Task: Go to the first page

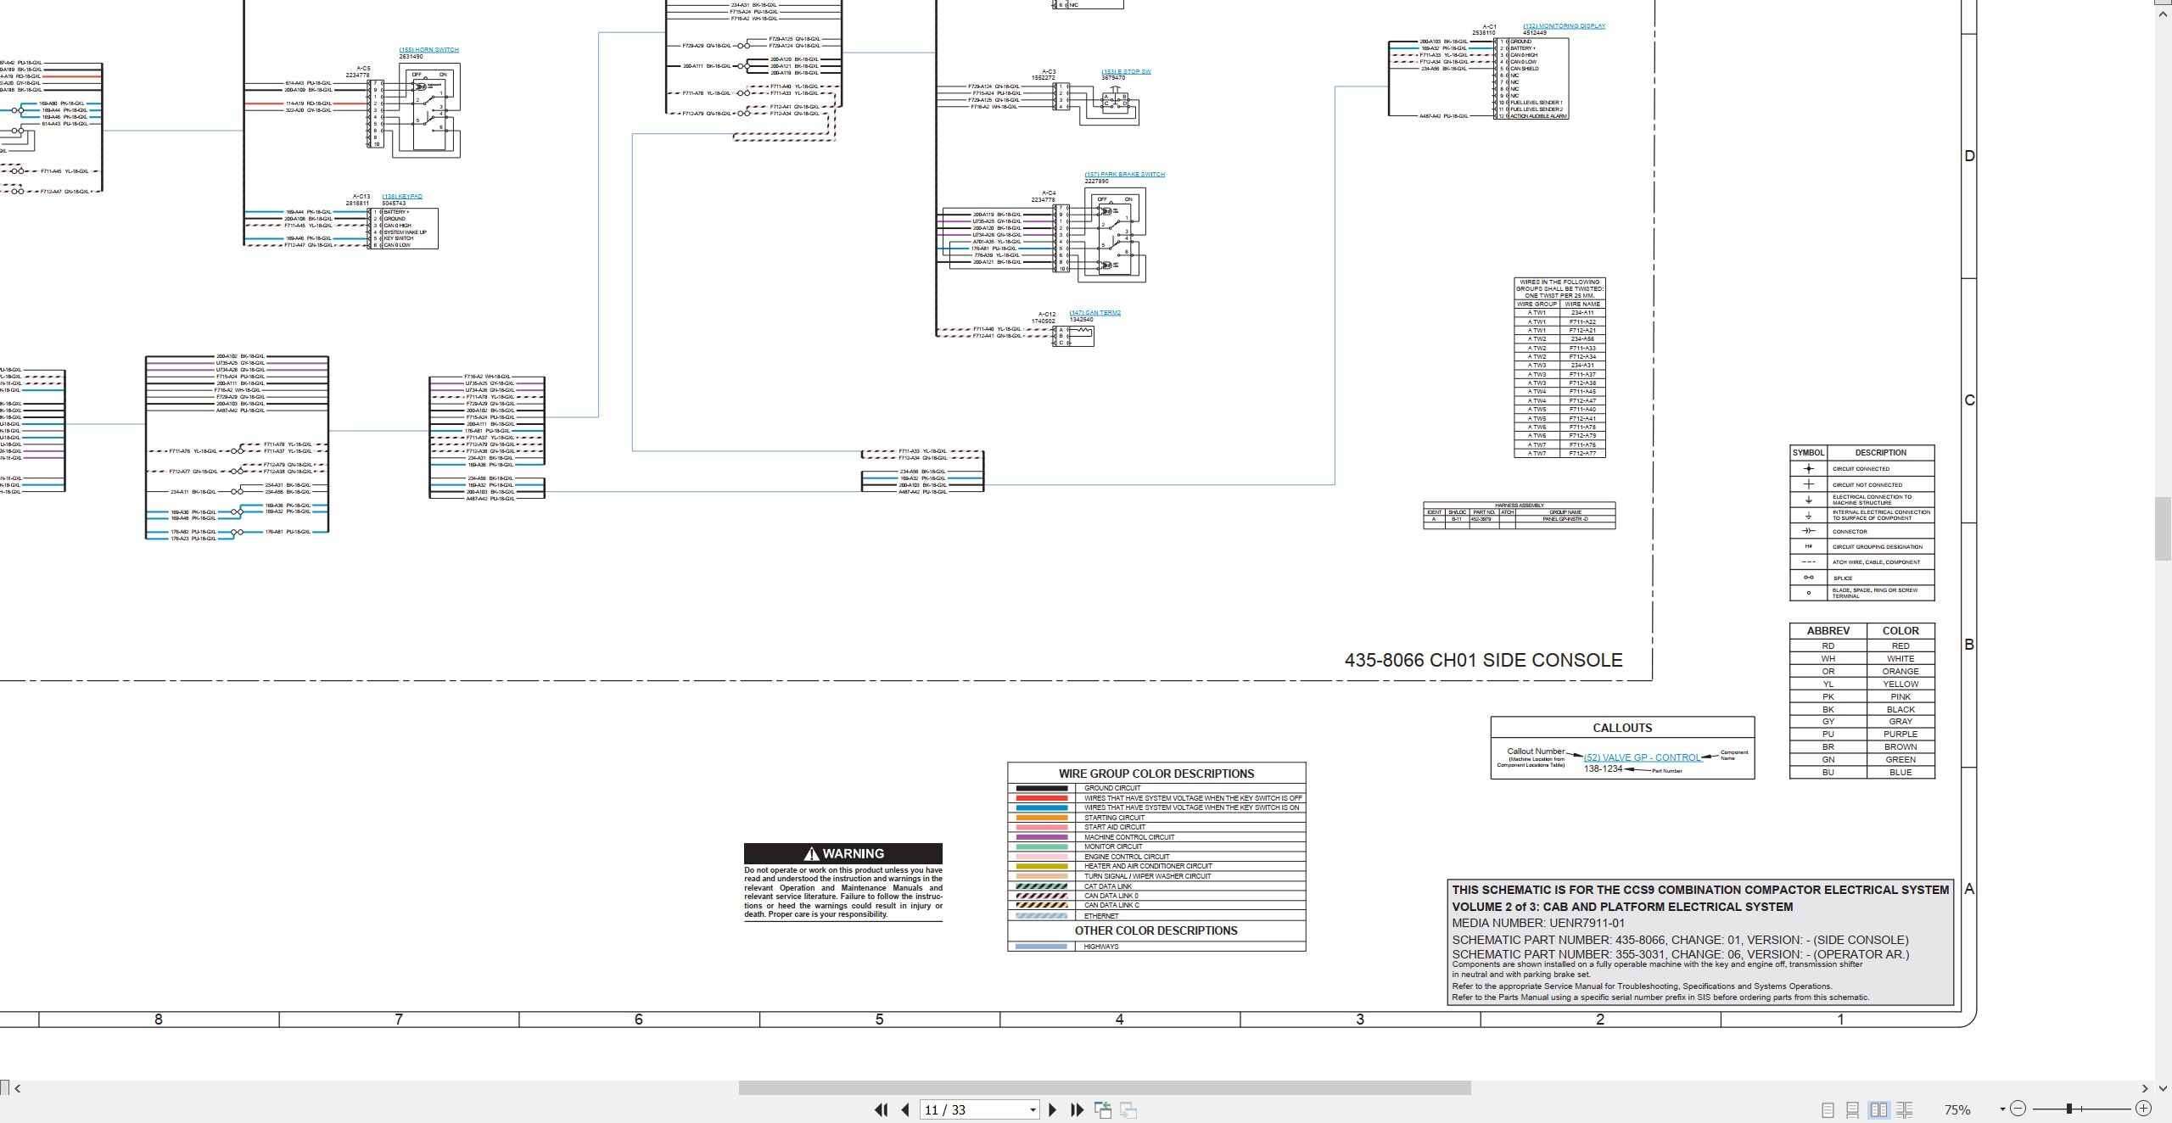Action: click(881, 1109)
